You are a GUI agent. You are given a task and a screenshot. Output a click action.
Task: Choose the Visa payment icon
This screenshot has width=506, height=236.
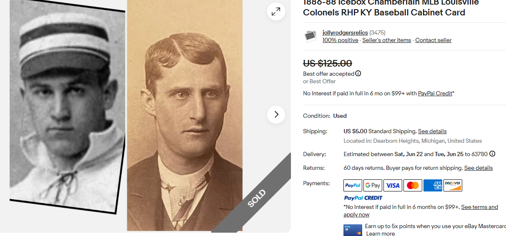point(393,185)
